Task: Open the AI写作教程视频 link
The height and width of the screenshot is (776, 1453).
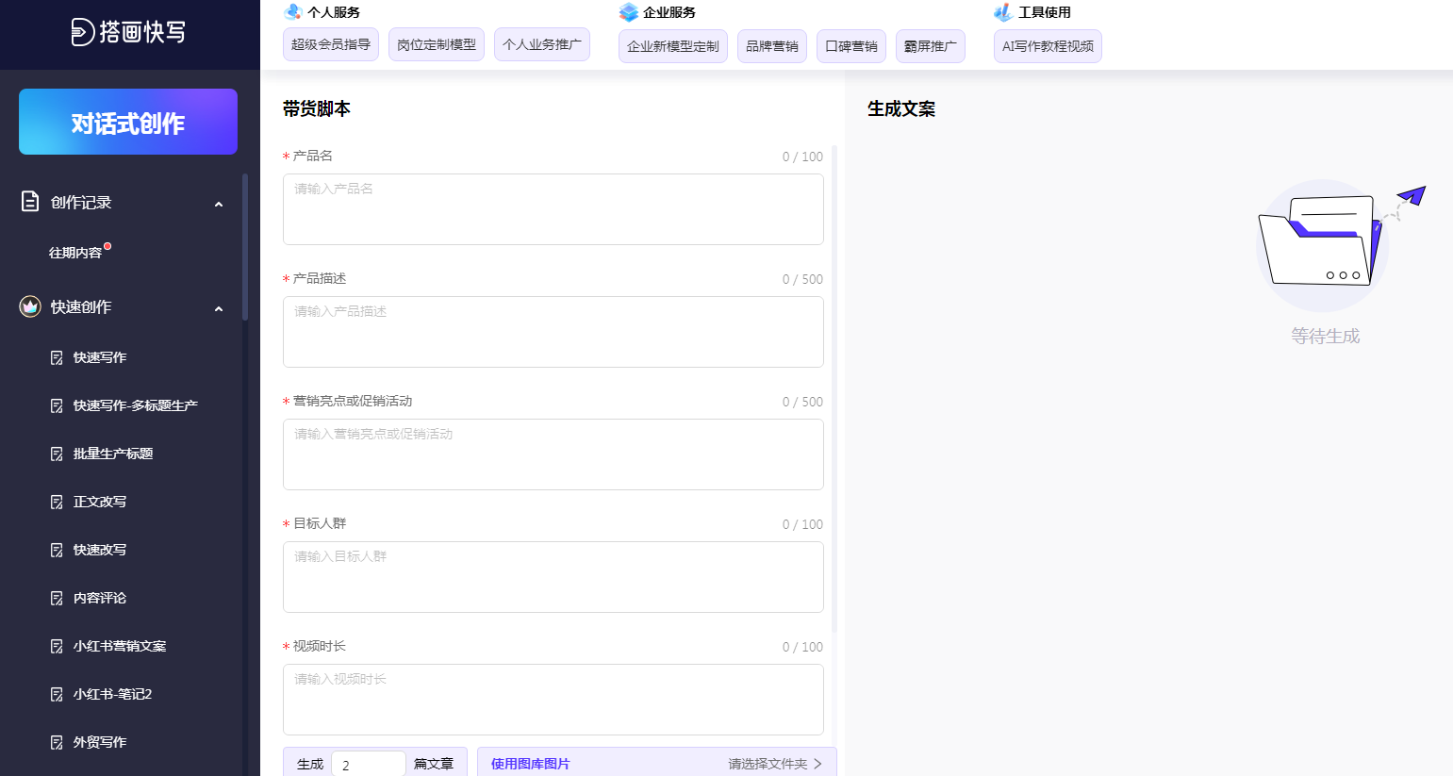Action: [x=1048, y=44]
